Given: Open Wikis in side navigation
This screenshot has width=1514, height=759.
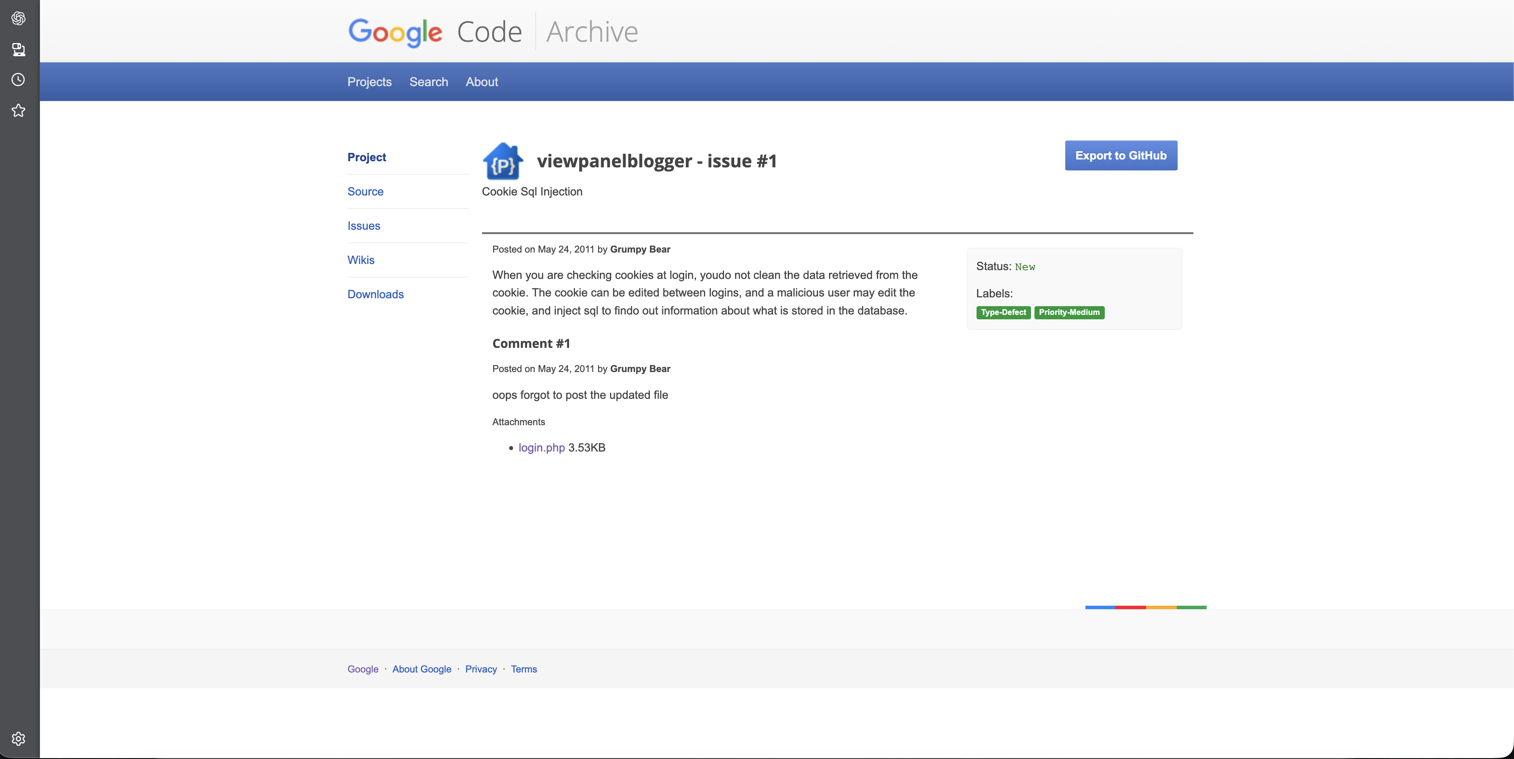Looking at the screenshot, I should 360,259.
